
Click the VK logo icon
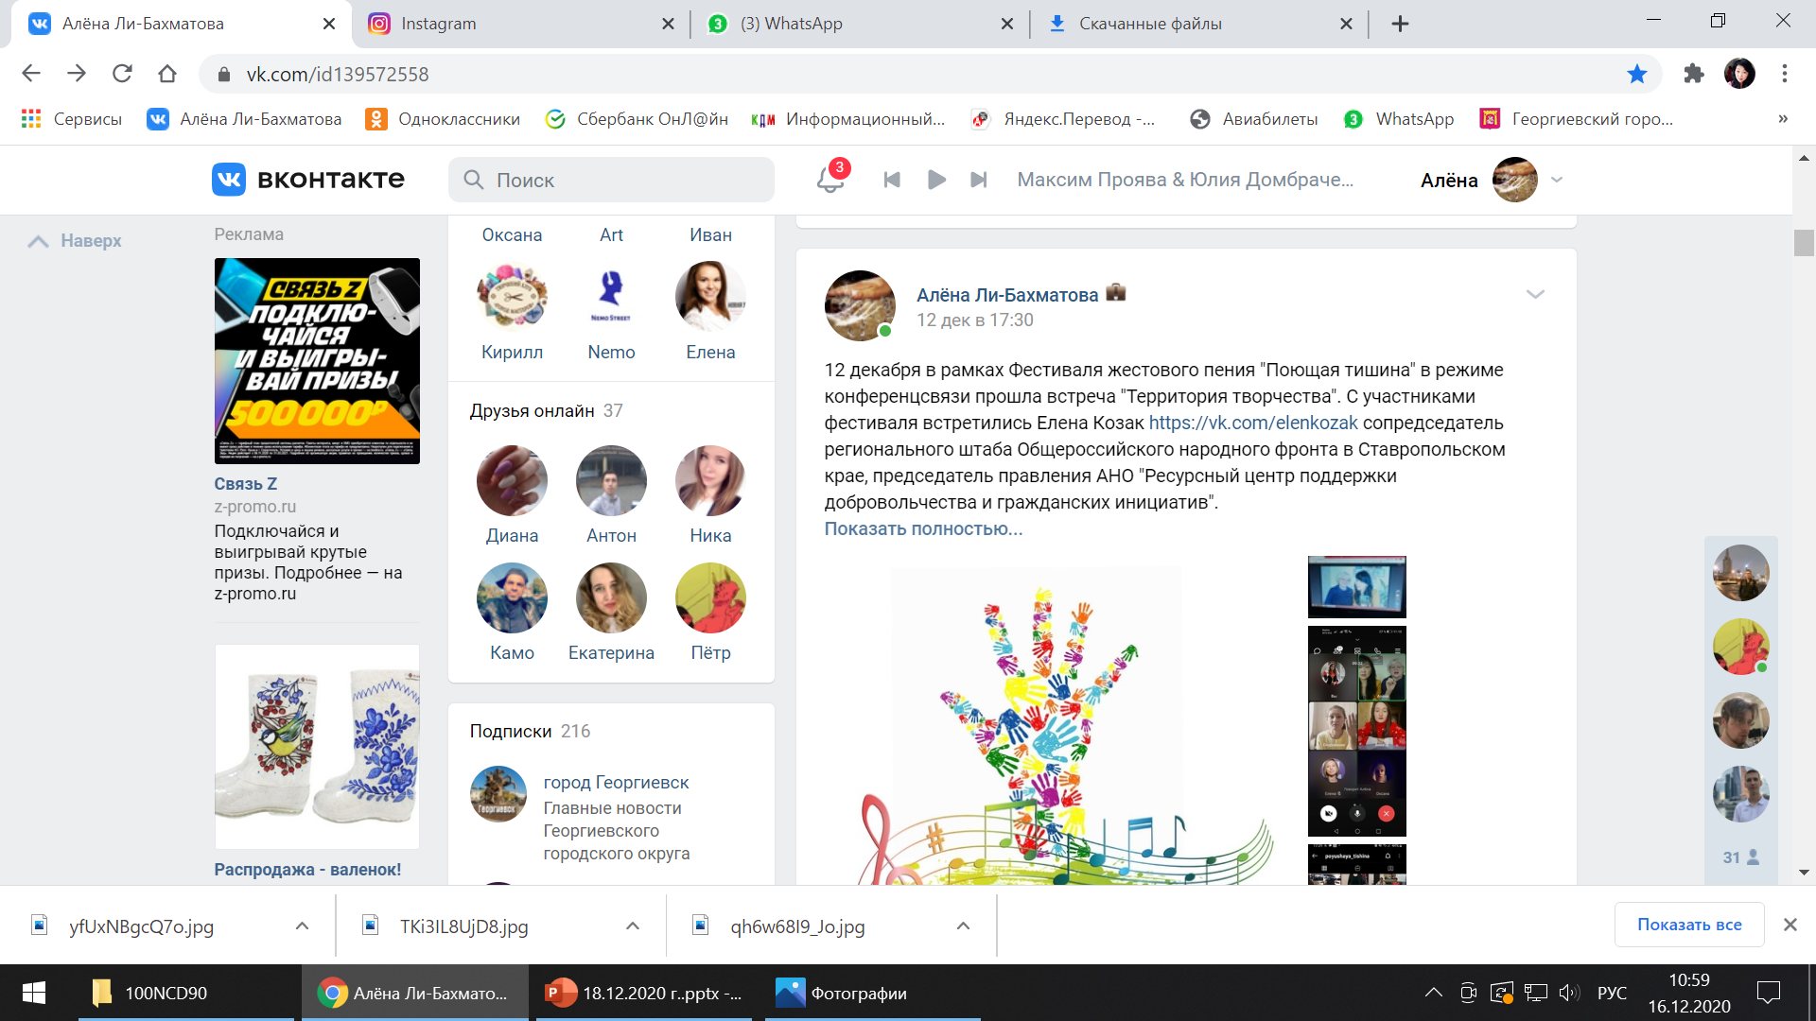point(229,180)
